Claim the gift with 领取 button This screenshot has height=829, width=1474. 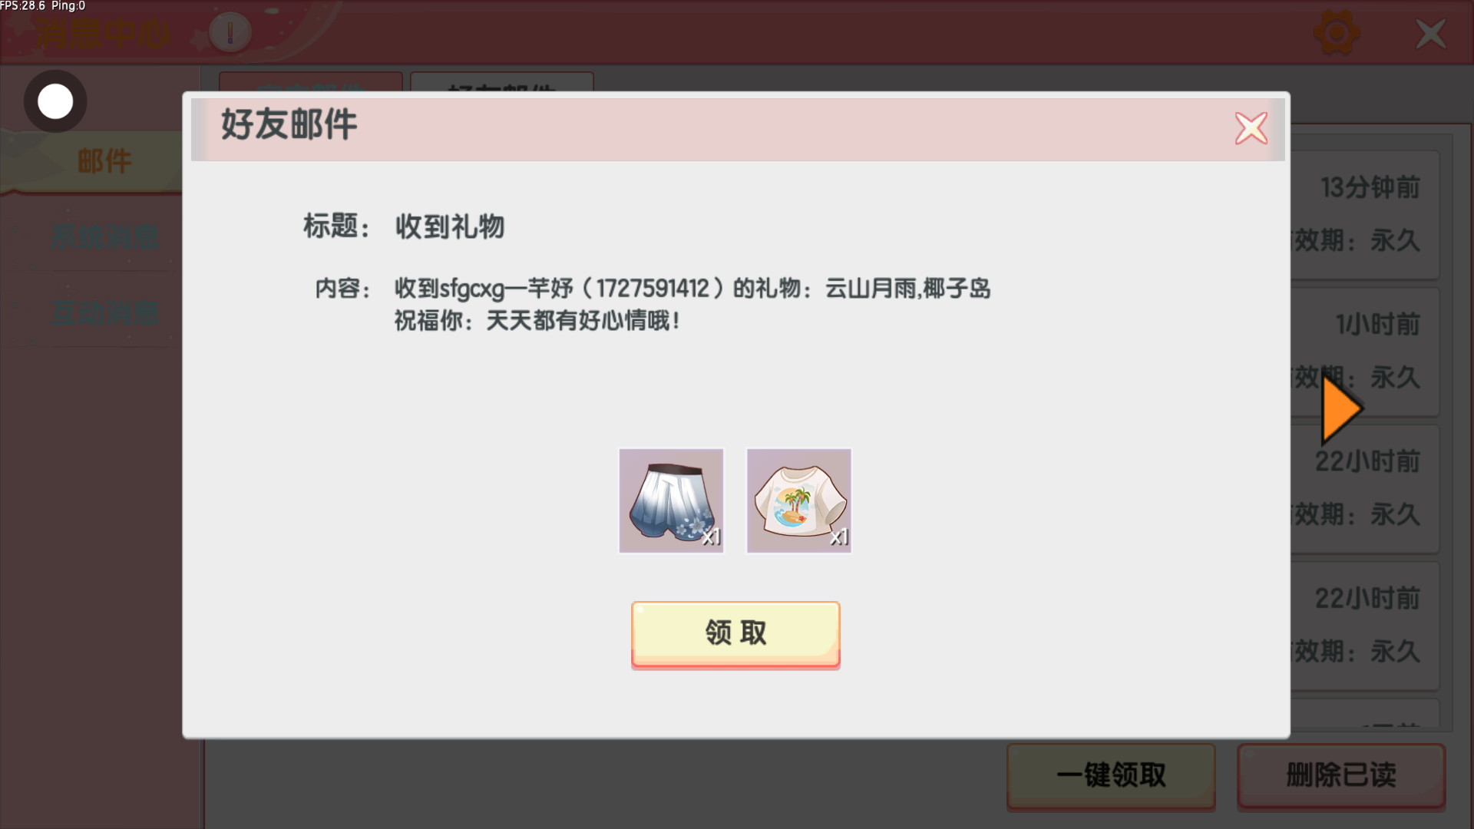[x=735, y=634]
